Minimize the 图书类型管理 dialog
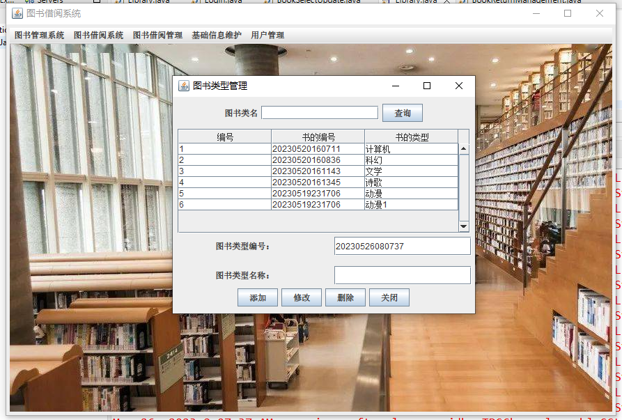This screenshot has height=420, width=622. click(x=396, y=86)
